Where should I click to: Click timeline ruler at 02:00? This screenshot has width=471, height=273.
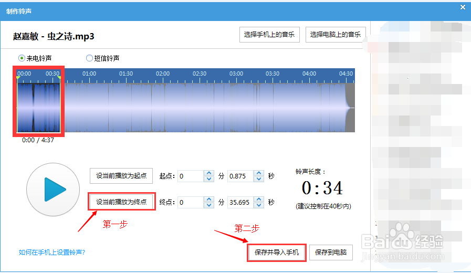click(x=163, y=74)
